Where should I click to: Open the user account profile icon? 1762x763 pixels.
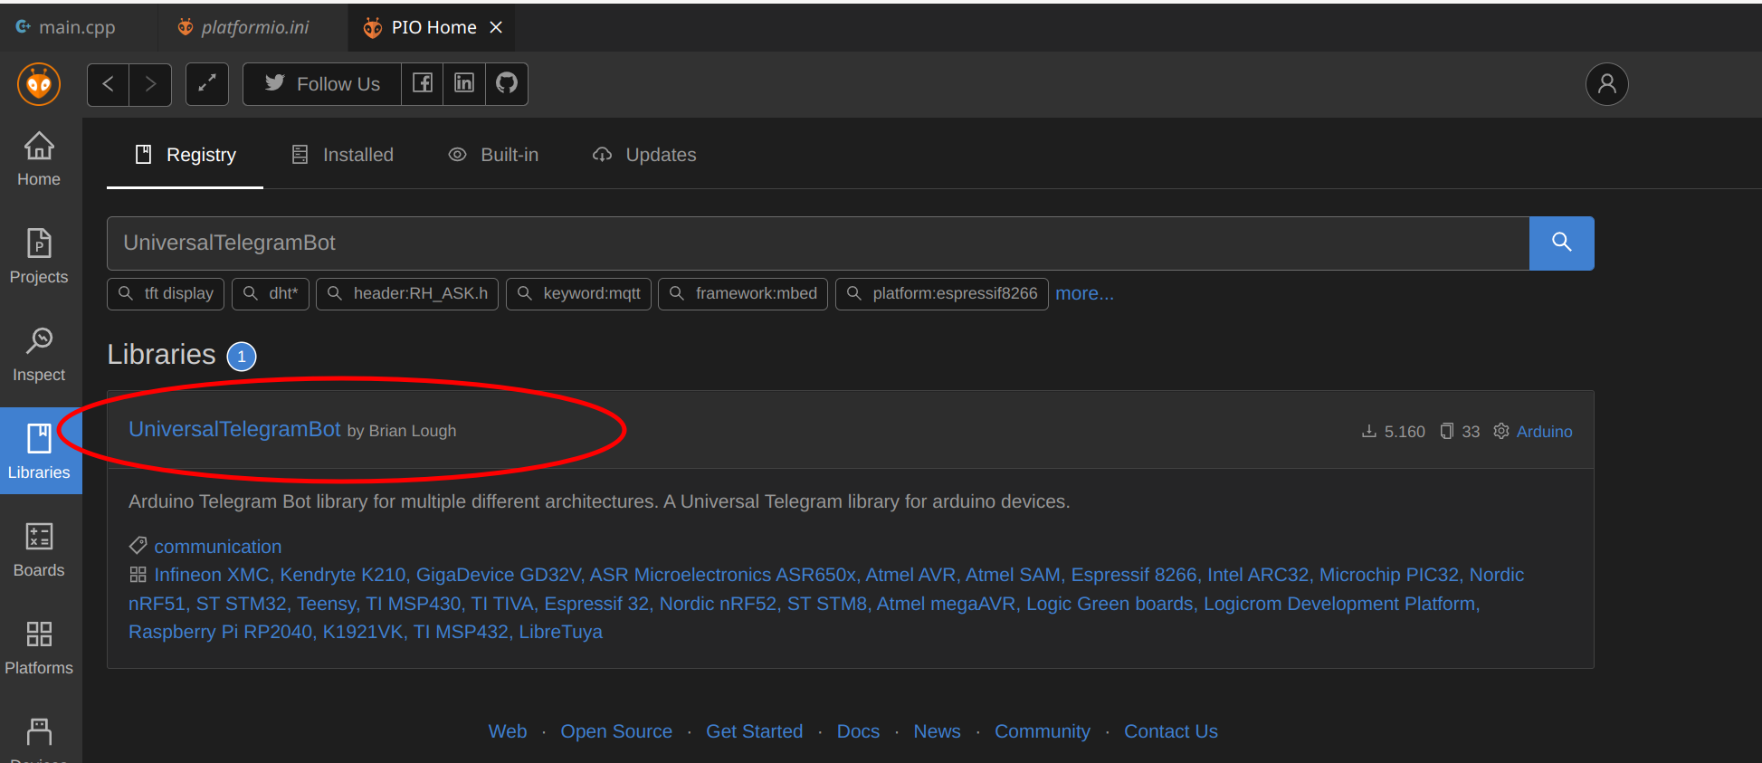[x=1606, y=84]
